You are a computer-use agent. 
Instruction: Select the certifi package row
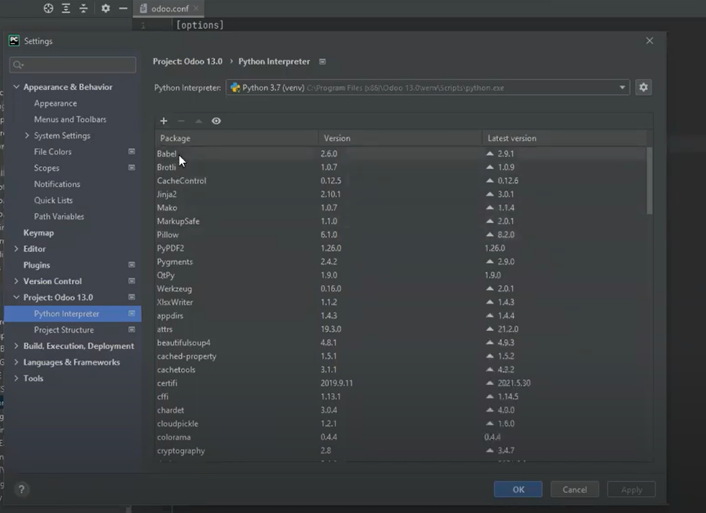pyautogui.click(x=400, y=383)
